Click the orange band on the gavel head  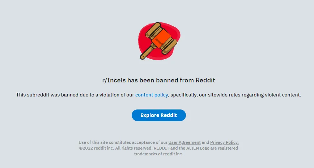(161, 39)
